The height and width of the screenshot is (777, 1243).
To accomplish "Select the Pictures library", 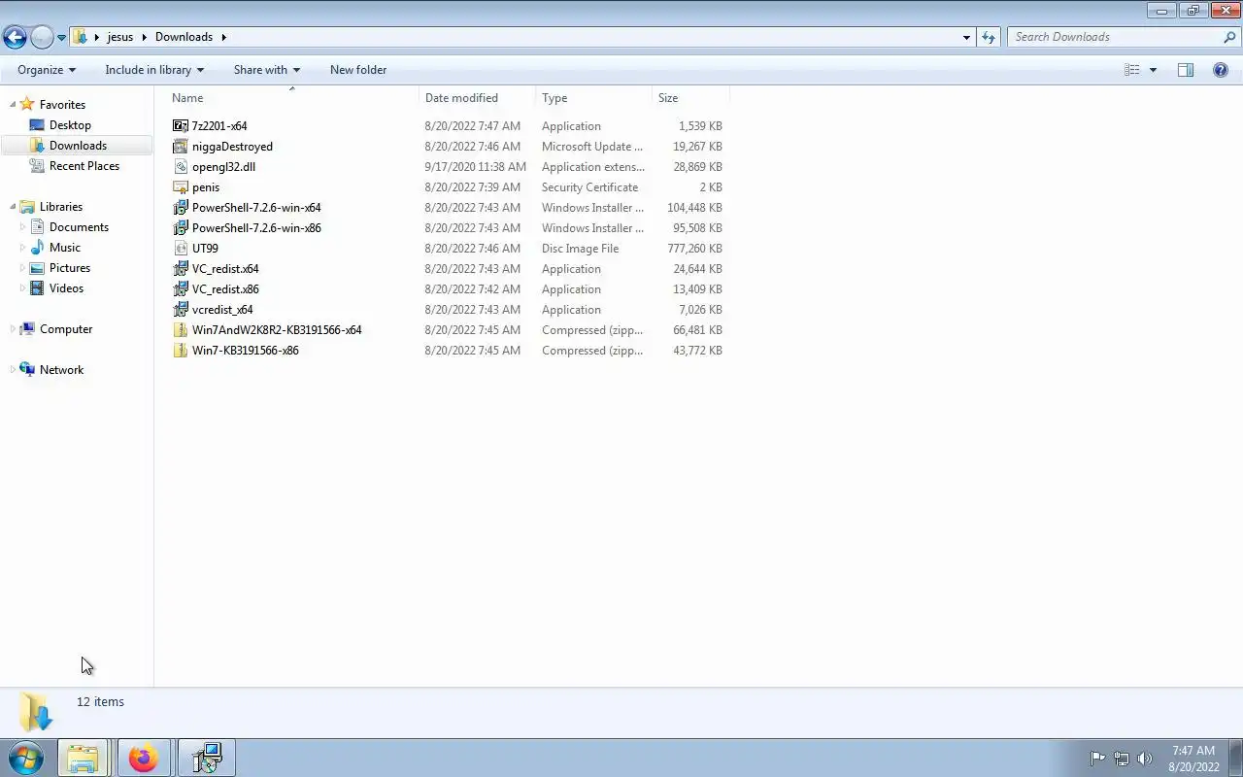I will [70, 268].
